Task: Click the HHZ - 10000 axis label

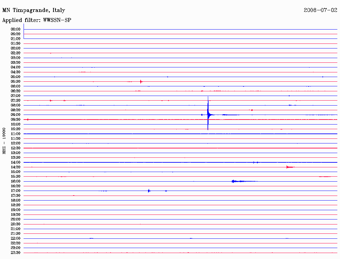Action: (x=4, y=141)
